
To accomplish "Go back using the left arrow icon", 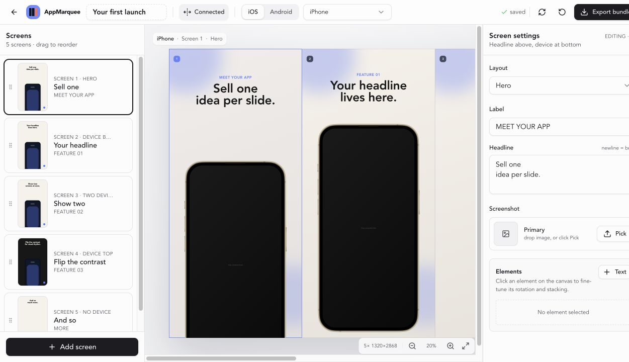I will (x=14, y=12).
